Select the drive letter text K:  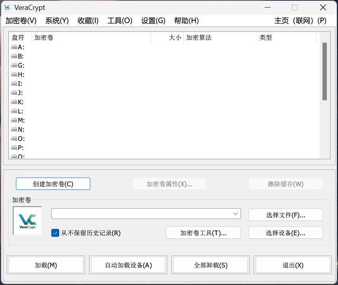click(x=21, y=102)
